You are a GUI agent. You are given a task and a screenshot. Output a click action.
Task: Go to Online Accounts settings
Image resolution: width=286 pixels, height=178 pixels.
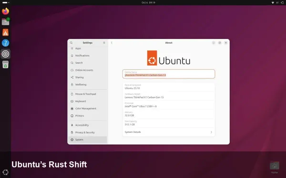(88, 70)
